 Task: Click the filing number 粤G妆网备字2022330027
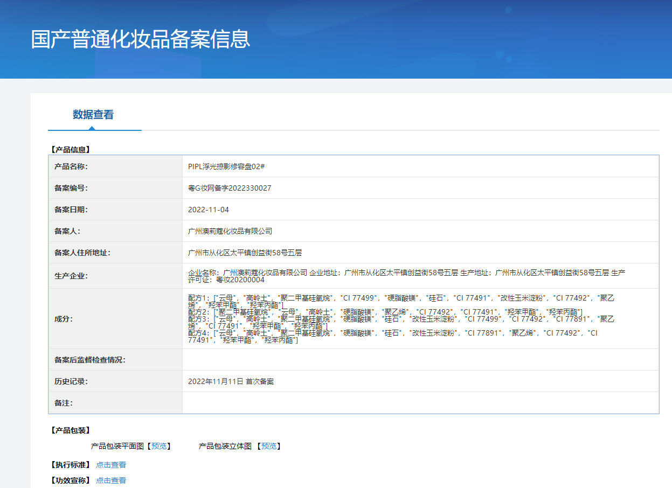click(230, 188)
